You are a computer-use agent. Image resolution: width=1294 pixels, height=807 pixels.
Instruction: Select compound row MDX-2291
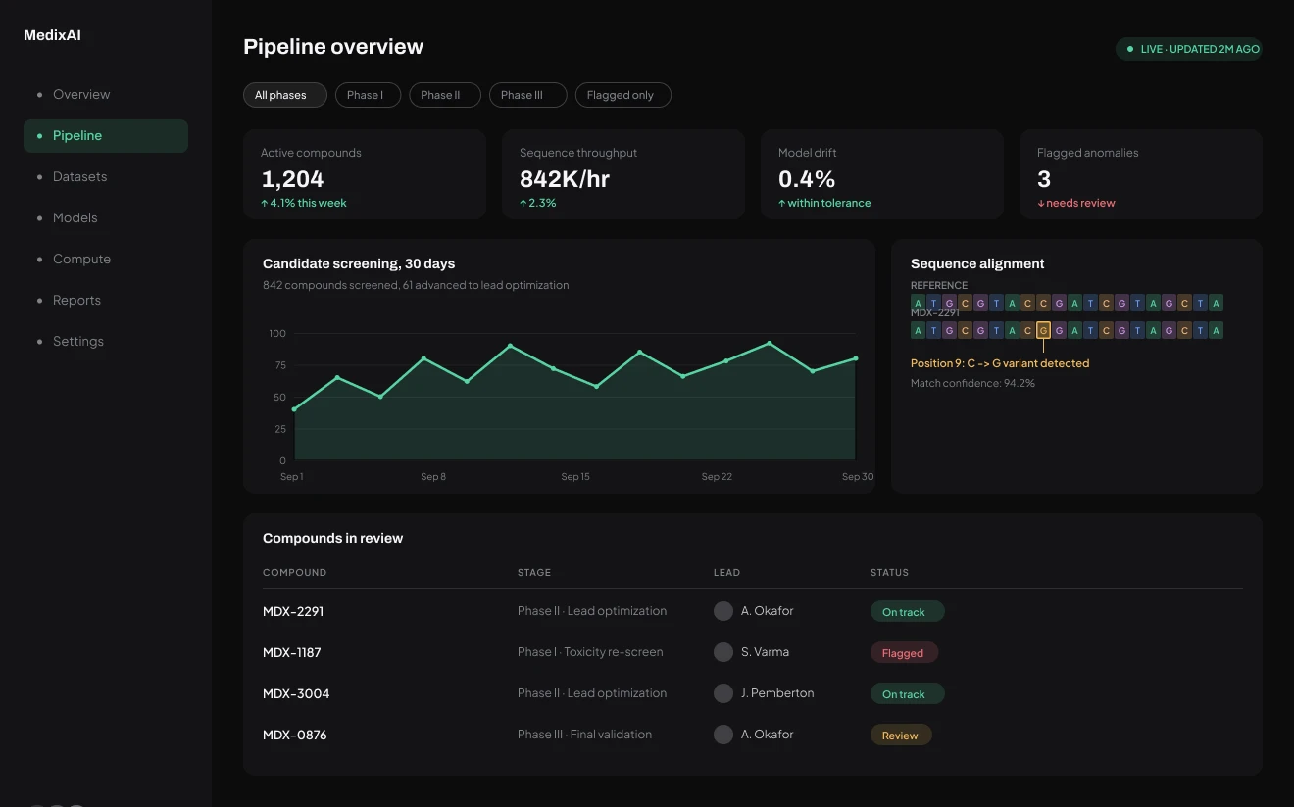click(753, 611)
